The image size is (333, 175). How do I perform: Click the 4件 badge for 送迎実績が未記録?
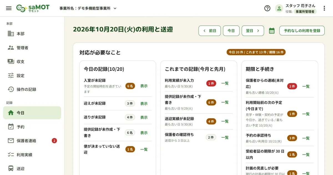(211, 121)
